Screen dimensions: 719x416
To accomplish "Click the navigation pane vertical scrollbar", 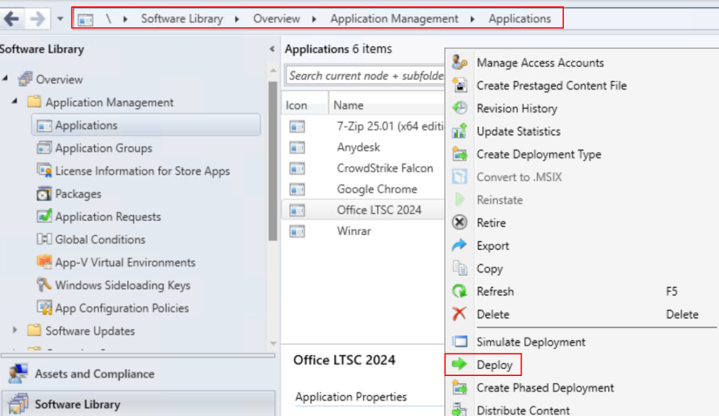I will (x=273, y=161).
